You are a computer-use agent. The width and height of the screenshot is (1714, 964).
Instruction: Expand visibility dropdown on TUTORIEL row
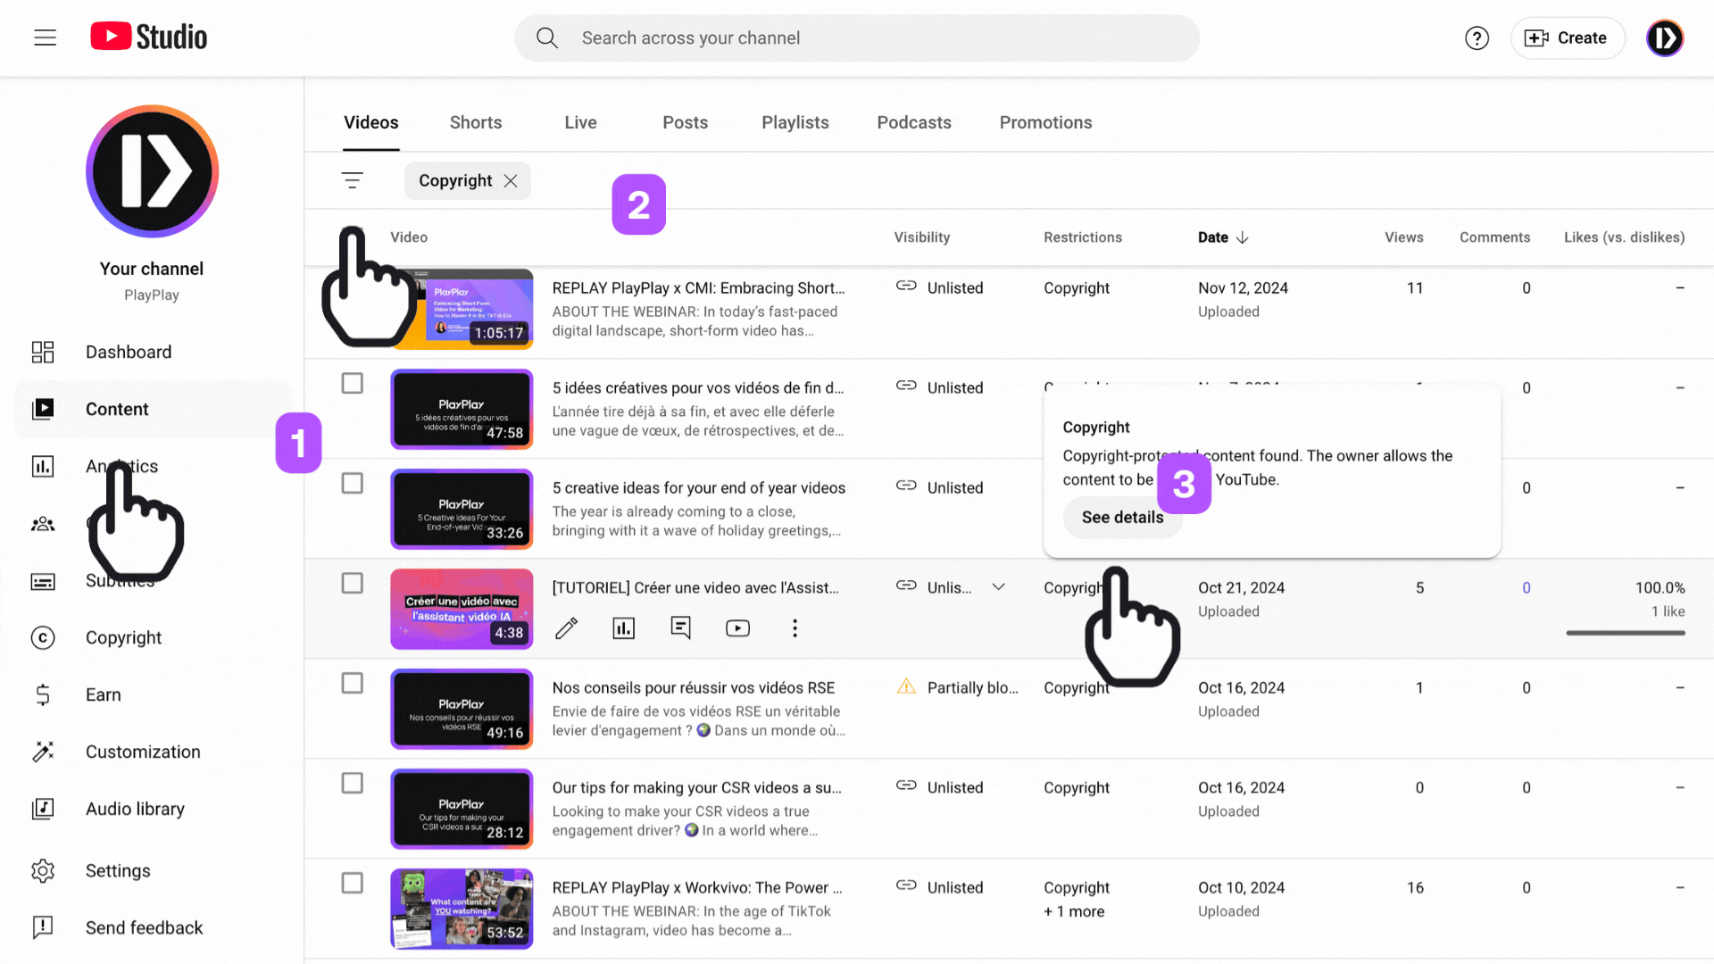(x=999, y=587)
